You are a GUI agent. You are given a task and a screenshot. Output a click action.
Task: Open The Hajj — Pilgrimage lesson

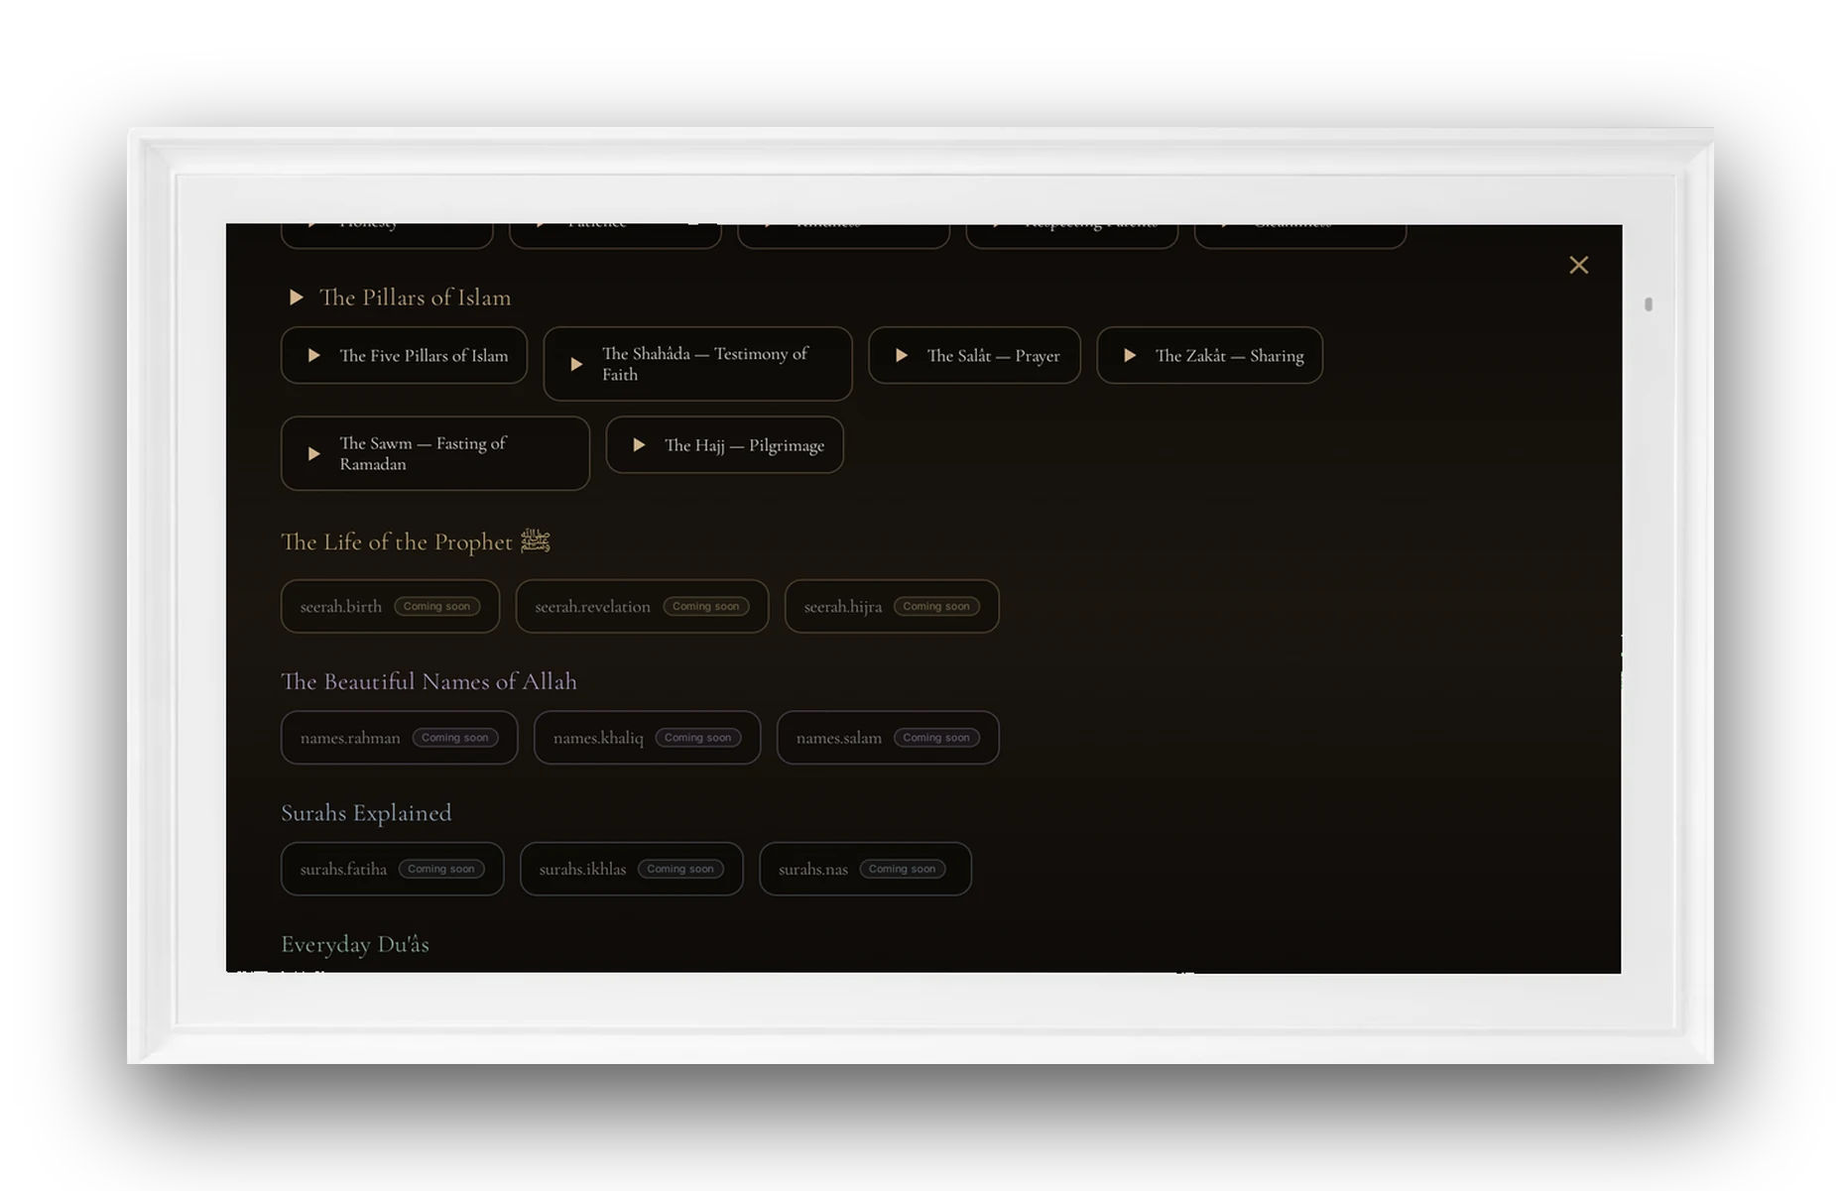pyautogui.click(x=725, y=445)
